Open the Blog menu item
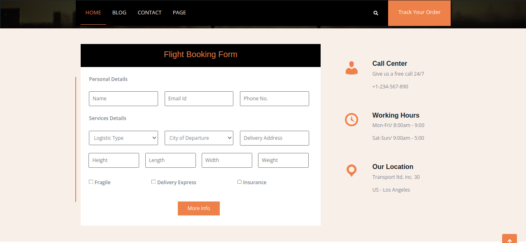This screenshot has height=243, width=526. pos(119,13)
